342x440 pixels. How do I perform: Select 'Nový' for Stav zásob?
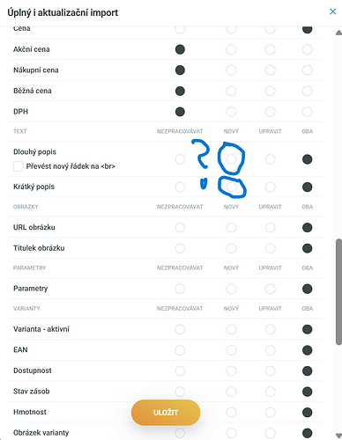click(231, 392)
